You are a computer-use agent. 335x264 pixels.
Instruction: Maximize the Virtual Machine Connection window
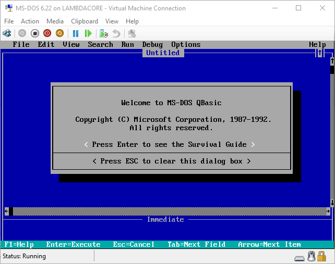[x=298, y=8]
